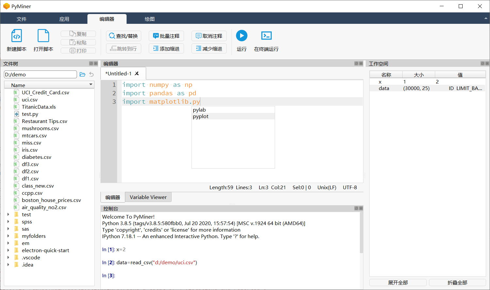The height and width of the screenshot is (290, 490).
Task: Open the 应用 ribbon tab
Action: tap(64, 19)
